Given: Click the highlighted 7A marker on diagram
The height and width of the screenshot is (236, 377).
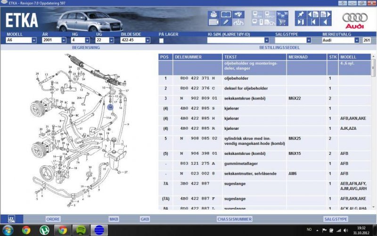Looking at the screenshot, I should click(x=110, y=107).
